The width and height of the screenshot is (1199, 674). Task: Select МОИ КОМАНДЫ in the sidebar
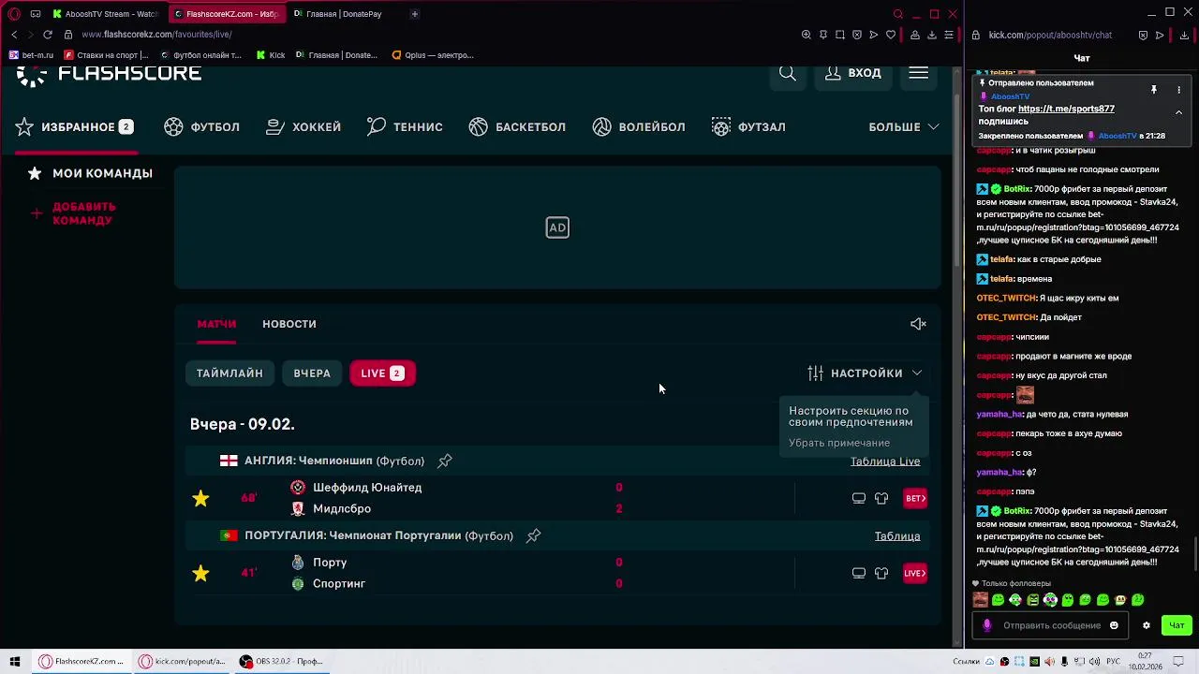click(90, 173)
